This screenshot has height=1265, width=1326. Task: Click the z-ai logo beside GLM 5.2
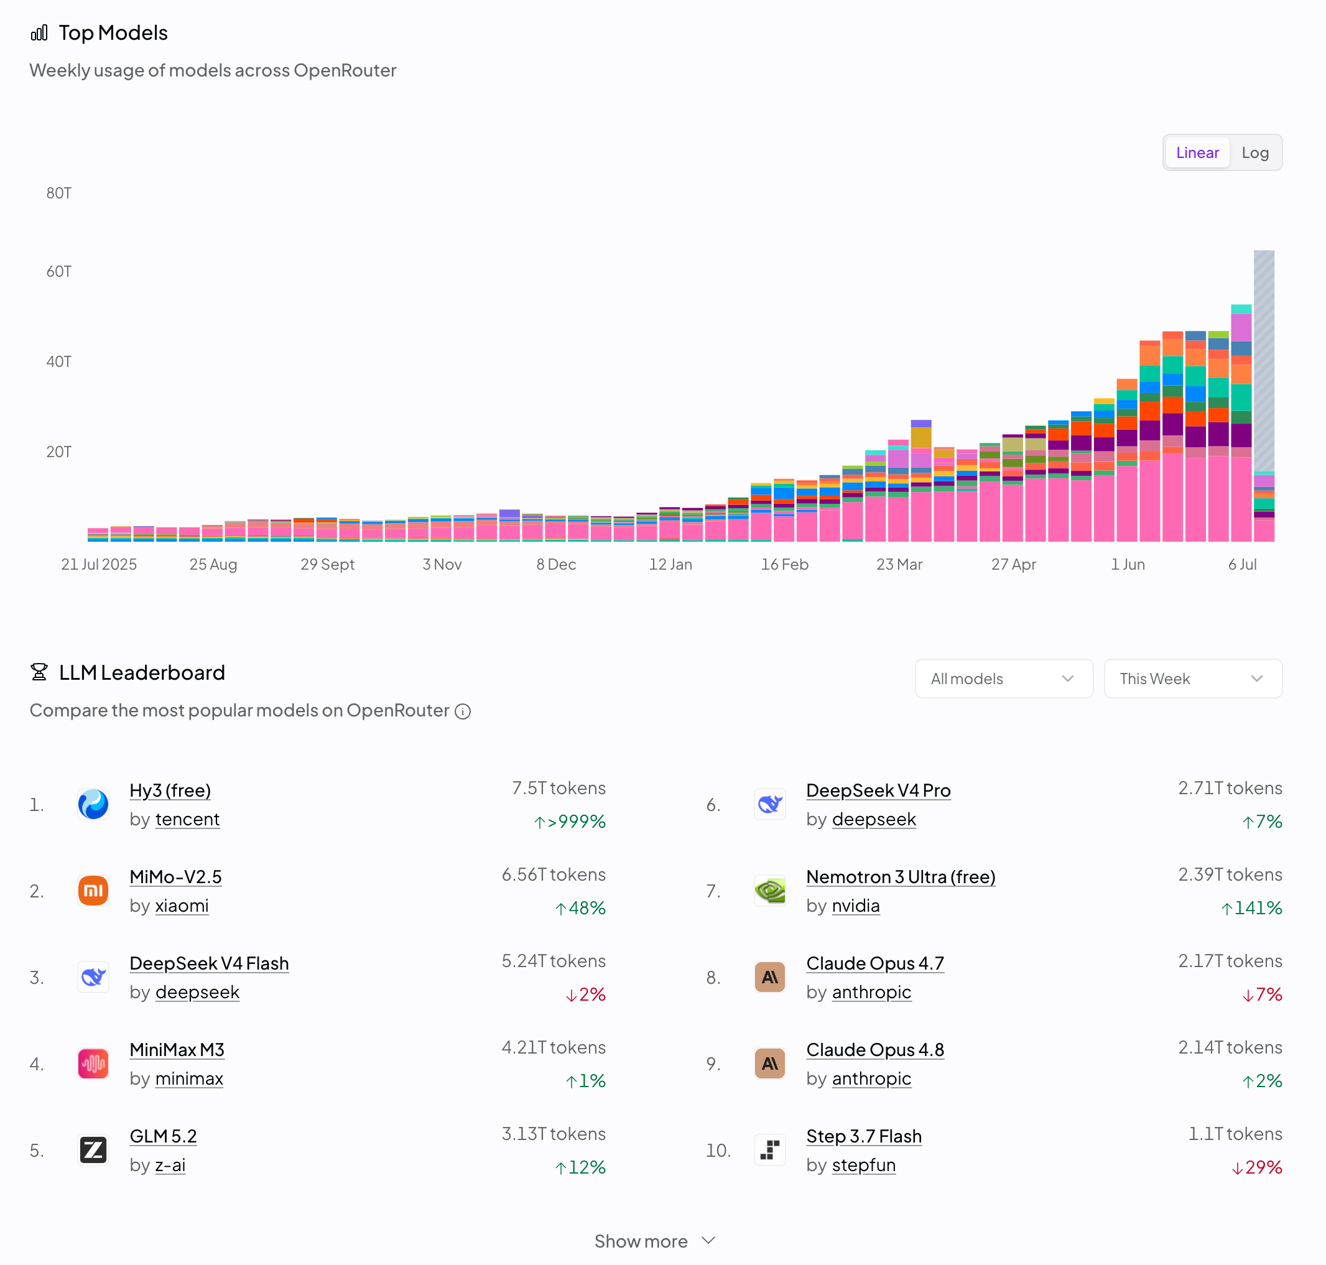click(x=93, y=1150)
